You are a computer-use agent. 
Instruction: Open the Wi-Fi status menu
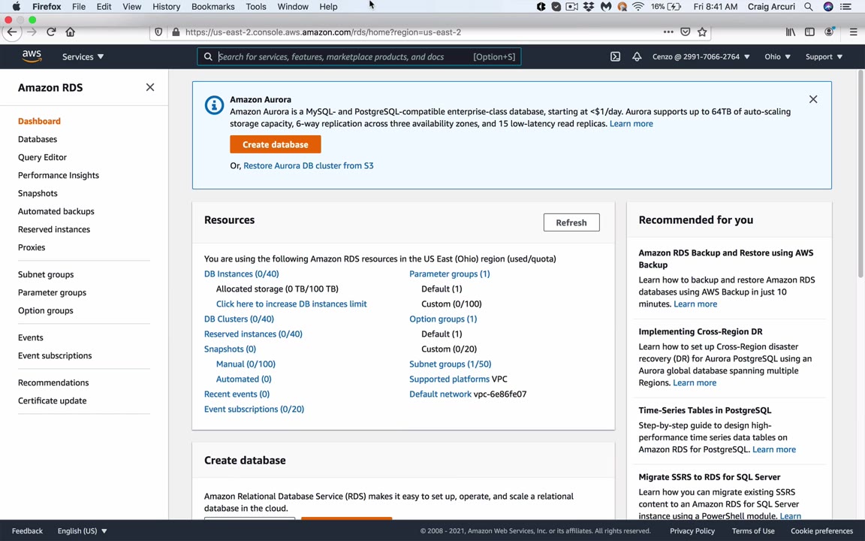click(x=638, y=7)
